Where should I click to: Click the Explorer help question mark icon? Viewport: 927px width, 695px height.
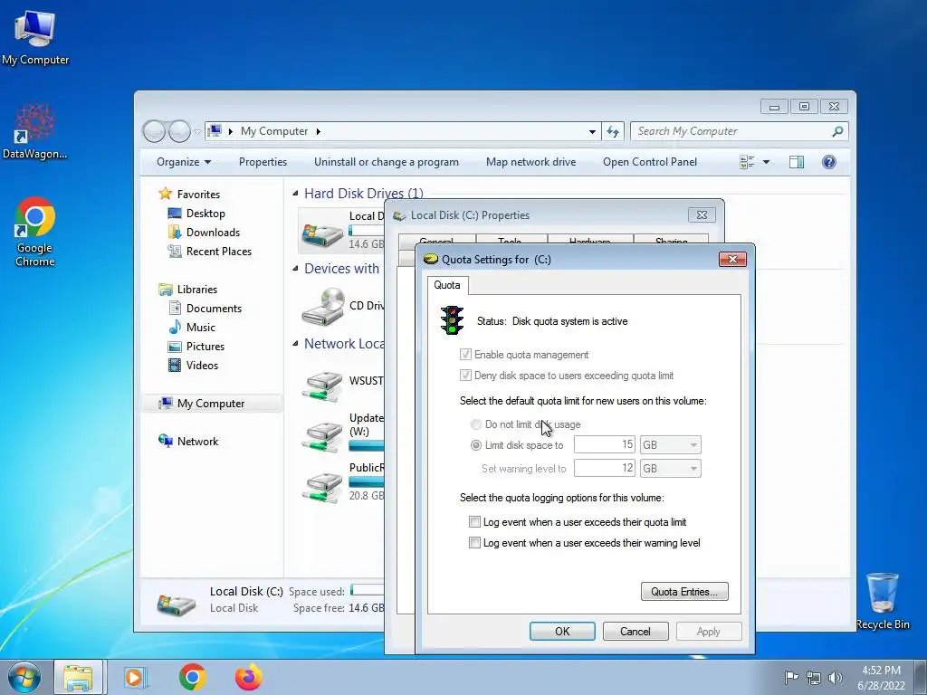(829, 162)
